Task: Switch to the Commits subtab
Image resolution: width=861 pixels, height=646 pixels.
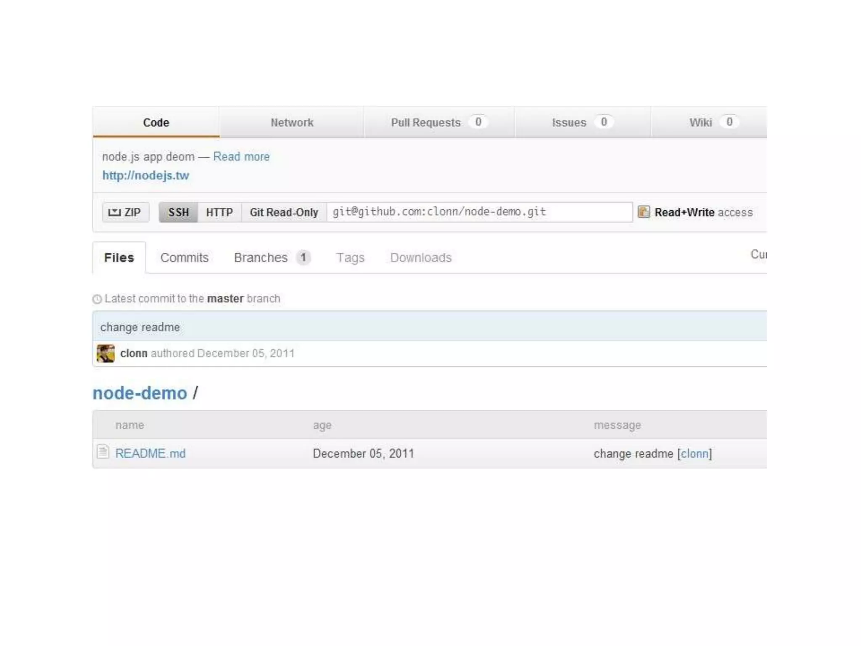Action: click(184, 257)
